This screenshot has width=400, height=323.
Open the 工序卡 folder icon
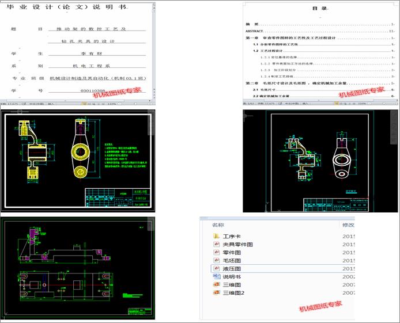coord(216,236)
